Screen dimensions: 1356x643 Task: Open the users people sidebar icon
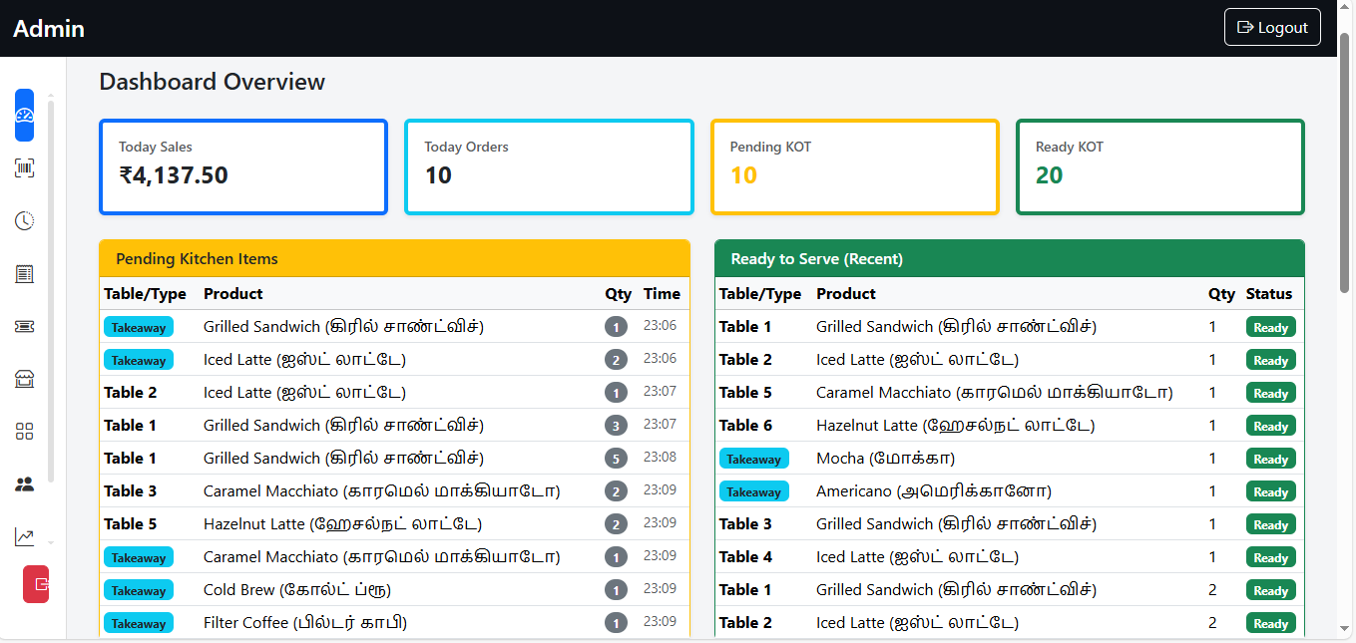pos(24,484)
